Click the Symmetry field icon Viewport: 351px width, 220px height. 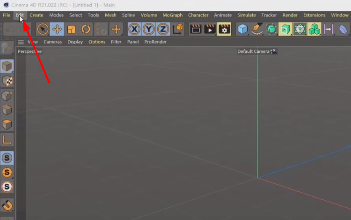coord(329,29)
